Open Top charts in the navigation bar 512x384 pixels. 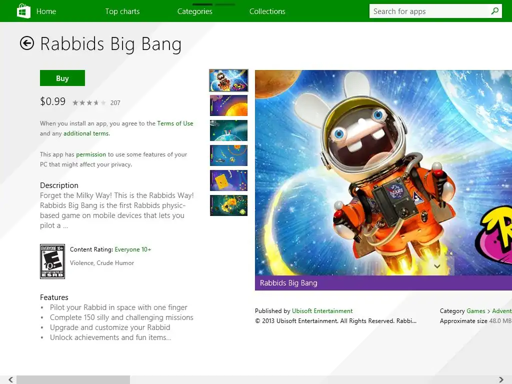point(122,11)
